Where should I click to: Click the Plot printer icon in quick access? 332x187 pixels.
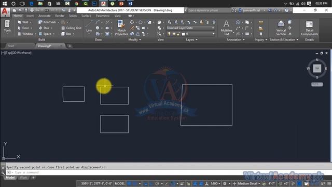pyautogui.click(x=32, y=10)
